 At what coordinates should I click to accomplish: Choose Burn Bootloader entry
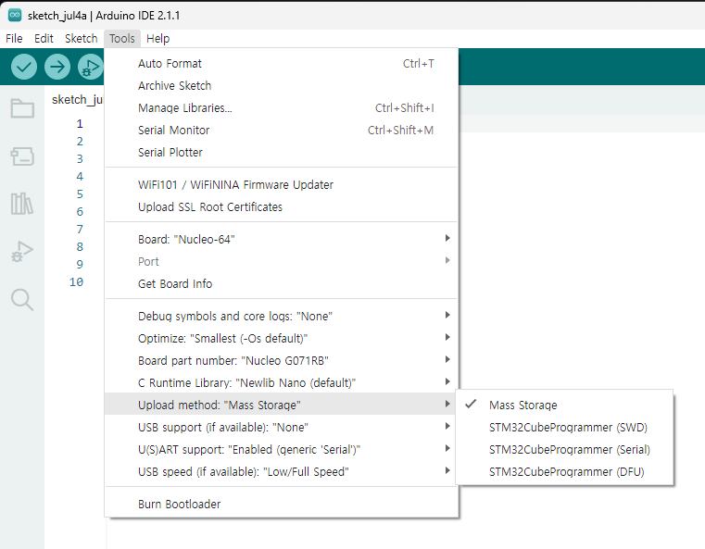282,504
